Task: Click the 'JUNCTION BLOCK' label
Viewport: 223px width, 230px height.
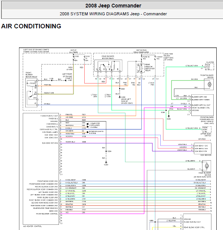Action: [x=169, y=55]
